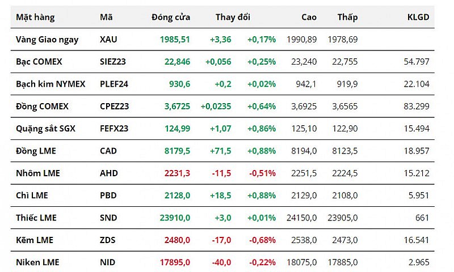The image size is (454, 272).
Task: Click the Kẽm LME commodity name
Action: coord(35,240)
